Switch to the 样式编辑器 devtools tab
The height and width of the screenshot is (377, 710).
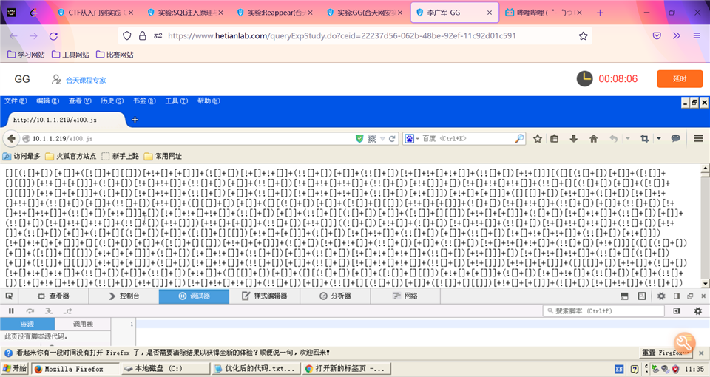tap(265, 296)
